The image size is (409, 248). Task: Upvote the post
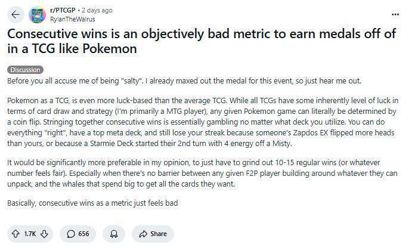click(15, 234)
